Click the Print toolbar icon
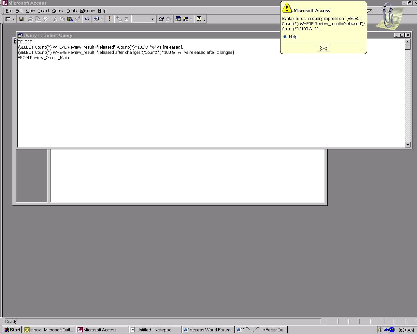 click(31, 19)
